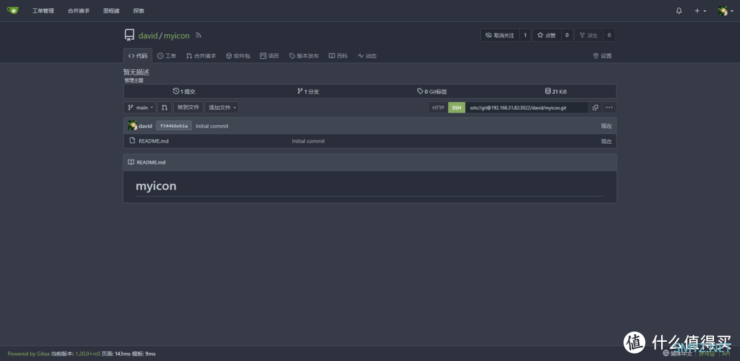Open the 版本发布 releases tab
The image size is (740, 361).
pyautogui.click(x=304, y=55)
